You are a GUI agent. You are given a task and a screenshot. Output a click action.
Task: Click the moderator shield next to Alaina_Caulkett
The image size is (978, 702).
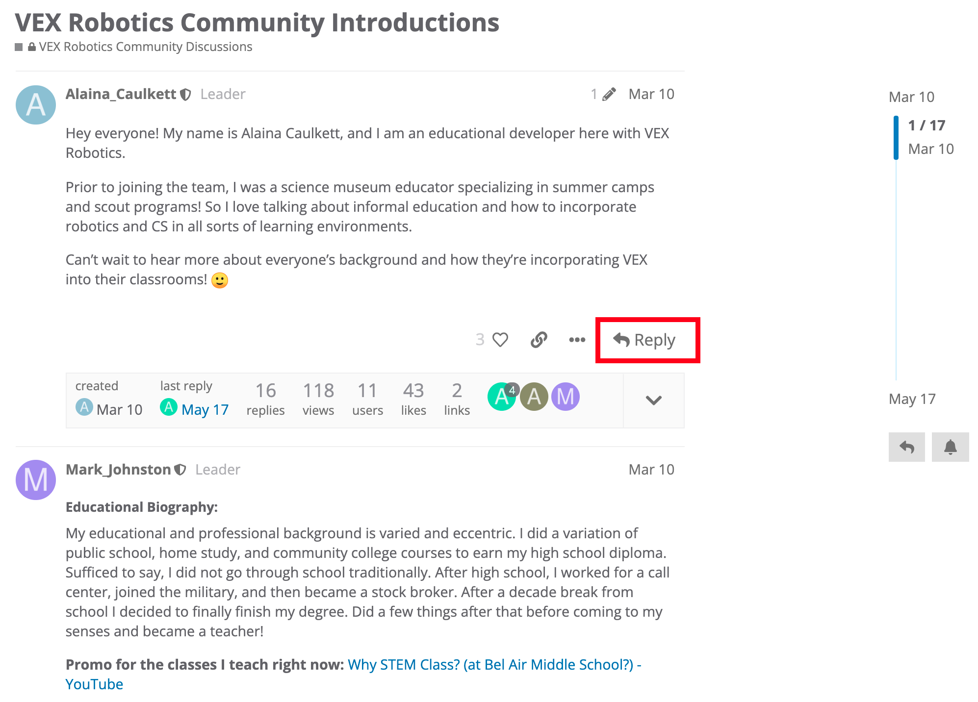point(185,94)
